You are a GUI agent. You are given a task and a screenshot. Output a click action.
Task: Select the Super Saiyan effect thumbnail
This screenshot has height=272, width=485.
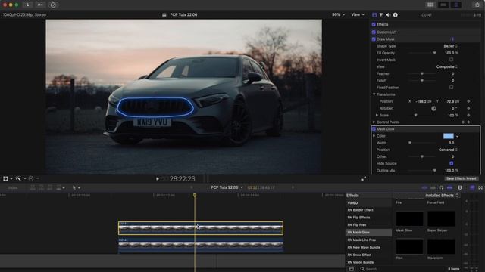coord(441,218)
